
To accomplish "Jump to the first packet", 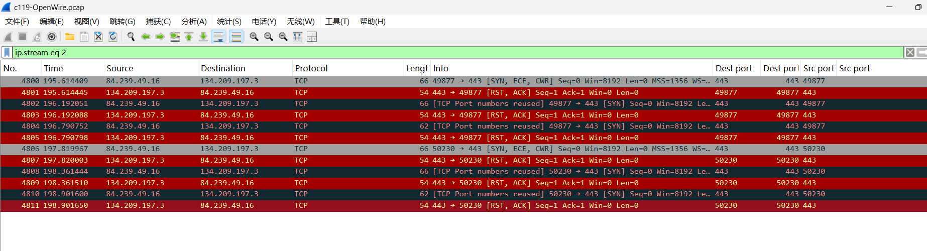I will pyautogui.click(x=189, y=37).
